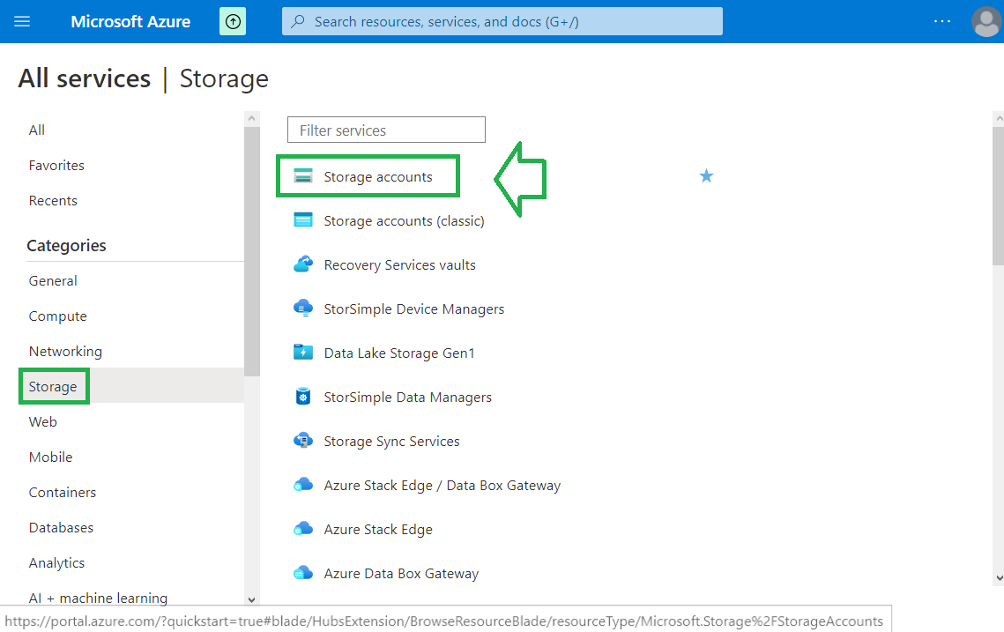Click the services list scroll-up arrow

pos(999,118)
